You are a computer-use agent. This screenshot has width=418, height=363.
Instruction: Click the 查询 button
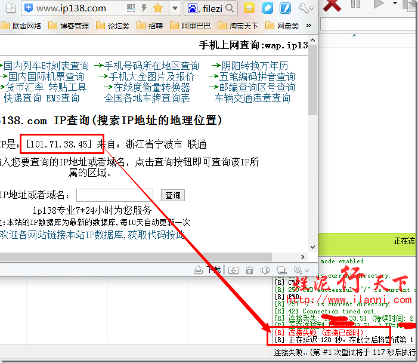coord(173,195)
